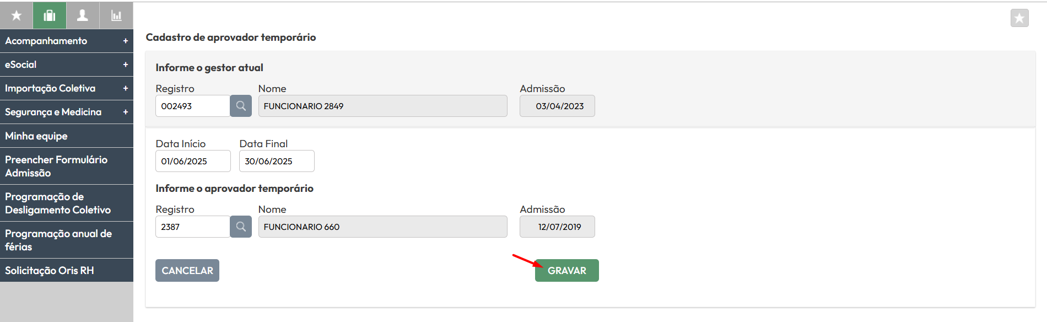The image size is (1047, 322).
Task: Click the GRAVAR button
Action: point(566,271)
